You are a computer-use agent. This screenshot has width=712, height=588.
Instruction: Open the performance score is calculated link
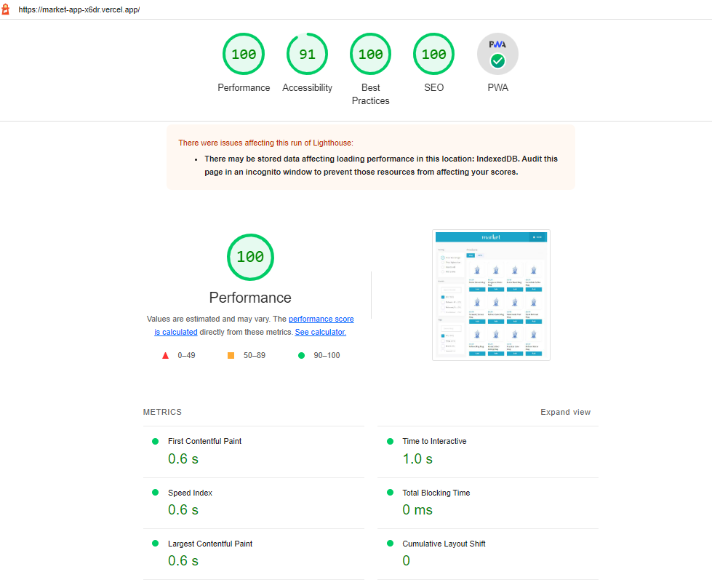coord(321,319)
